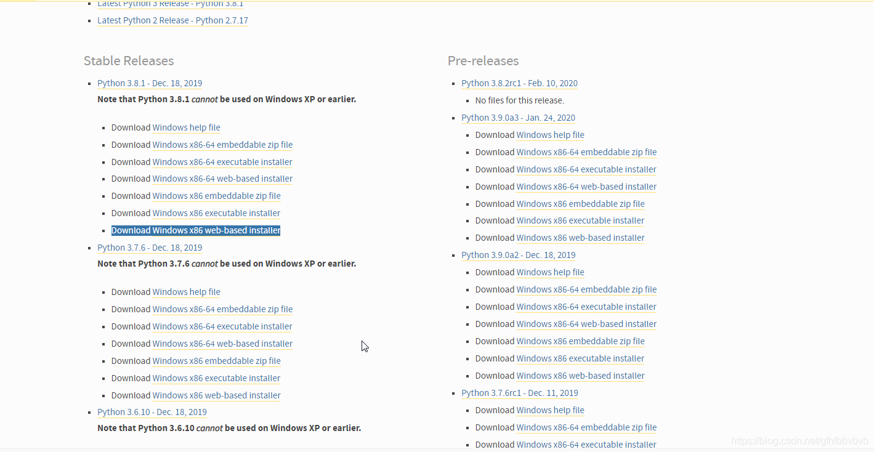
Task: Download Windows help file for Python 3.9.0a3
Action: 550,135
